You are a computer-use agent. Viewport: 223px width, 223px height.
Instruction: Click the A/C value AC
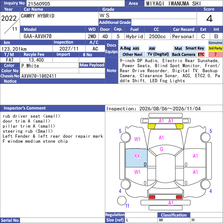pyautogui.click(x=95, y=49)
